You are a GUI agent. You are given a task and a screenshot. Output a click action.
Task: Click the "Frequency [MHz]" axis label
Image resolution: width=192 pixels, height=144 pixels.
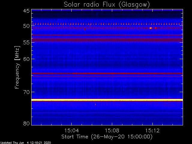[x=17, y=67]
